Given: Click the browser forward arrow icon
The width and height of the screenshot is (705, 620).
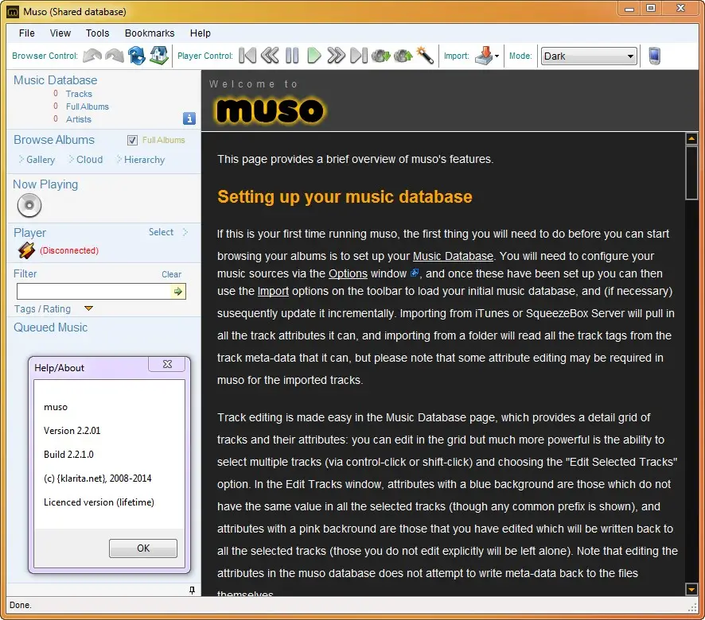Looking at the screenshot, I should click(115, 56).
